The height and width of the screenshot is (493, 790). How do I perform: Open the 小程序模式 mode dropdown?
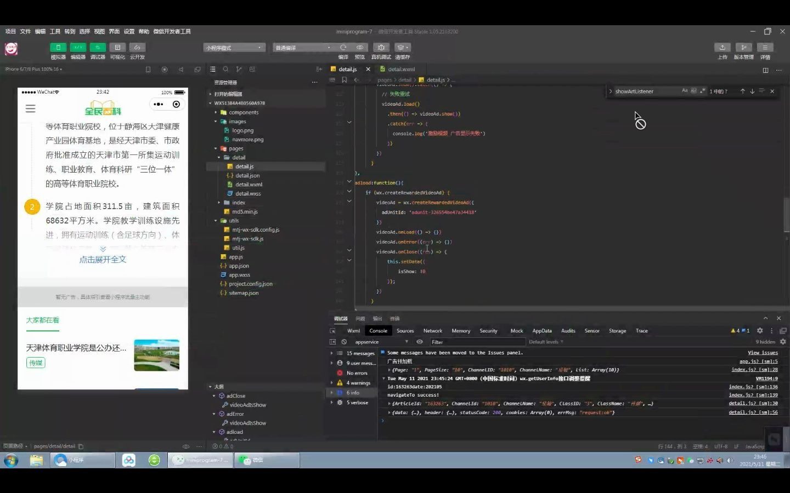pyautogui.click(x=235, y=48)
